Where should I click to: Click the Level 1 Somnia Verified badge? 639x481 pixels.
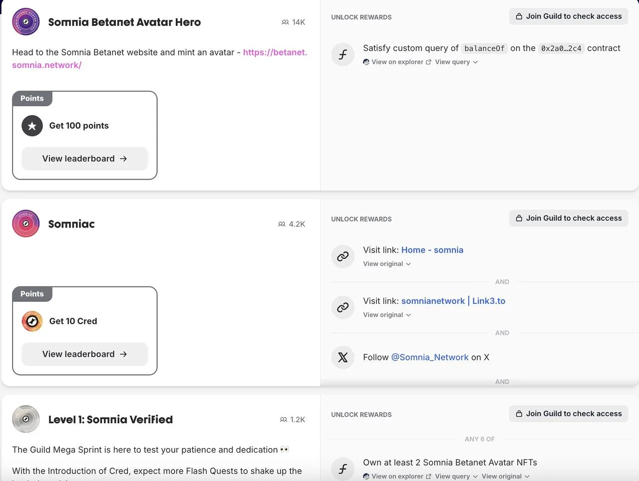pyautogui.click(x=25, y=419)
